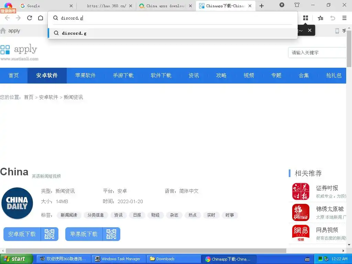The width and height of the screenshot is (352, 264).
Task: Click the 财经 tag
Action: [155, 215]
